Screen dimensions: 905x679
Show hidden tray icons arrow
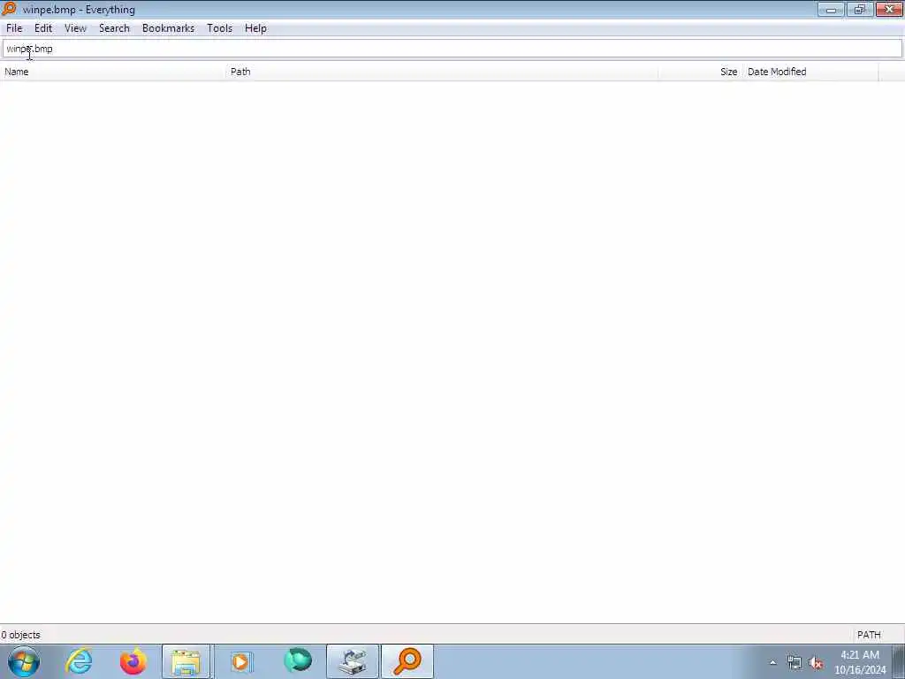click(772, 662)
